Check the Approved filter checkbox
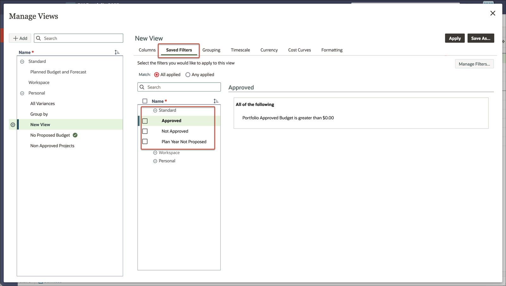Screen dimensions: 506x286 point(145,121)
